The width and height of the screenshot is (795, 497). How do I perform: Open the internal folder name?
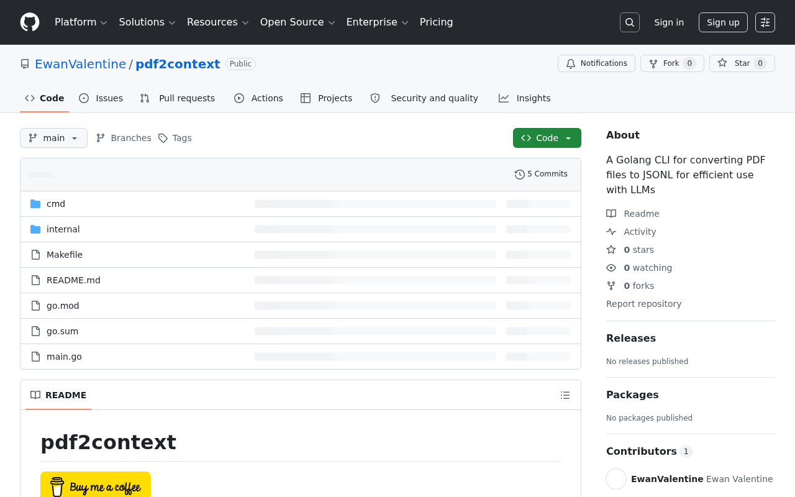tap(63, 229)
